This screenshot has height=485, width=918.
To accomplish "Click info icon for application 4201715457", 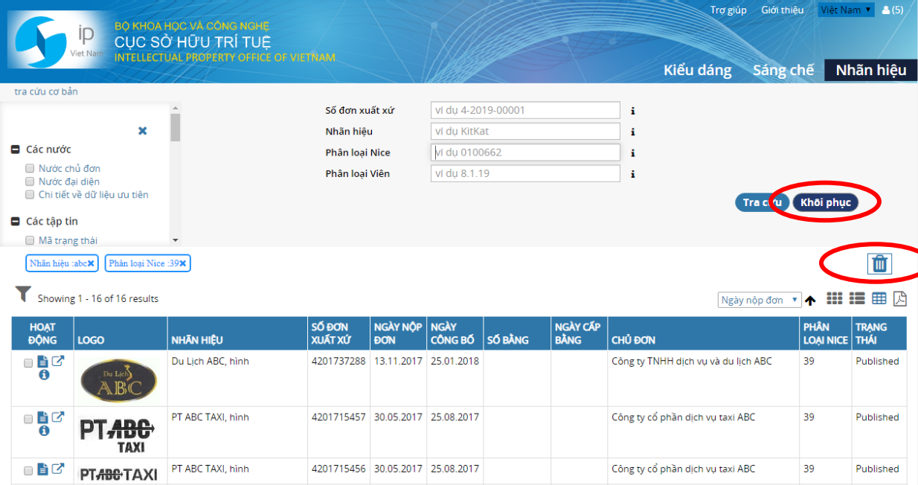I will [44, 431].
